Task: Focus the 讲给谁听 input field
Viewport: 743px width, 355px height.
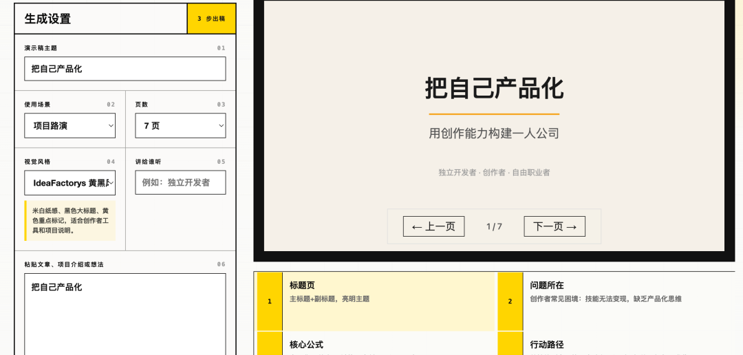Action: [180, 182]
